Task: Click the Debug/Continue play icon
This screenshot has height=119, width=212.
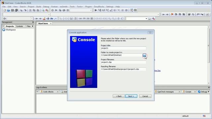Action: coord(96,10)
